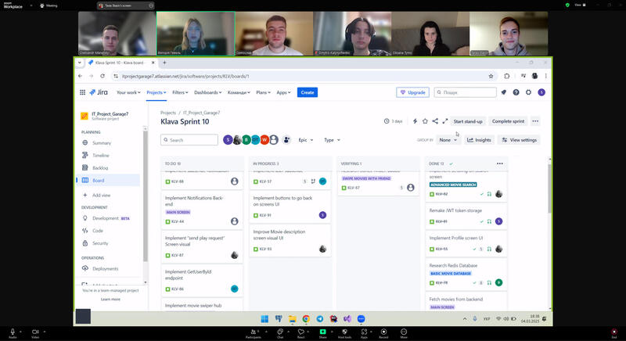Bookmark this page in the browser
This screenshot has height=341, width=626.
[x=491, y=76]
